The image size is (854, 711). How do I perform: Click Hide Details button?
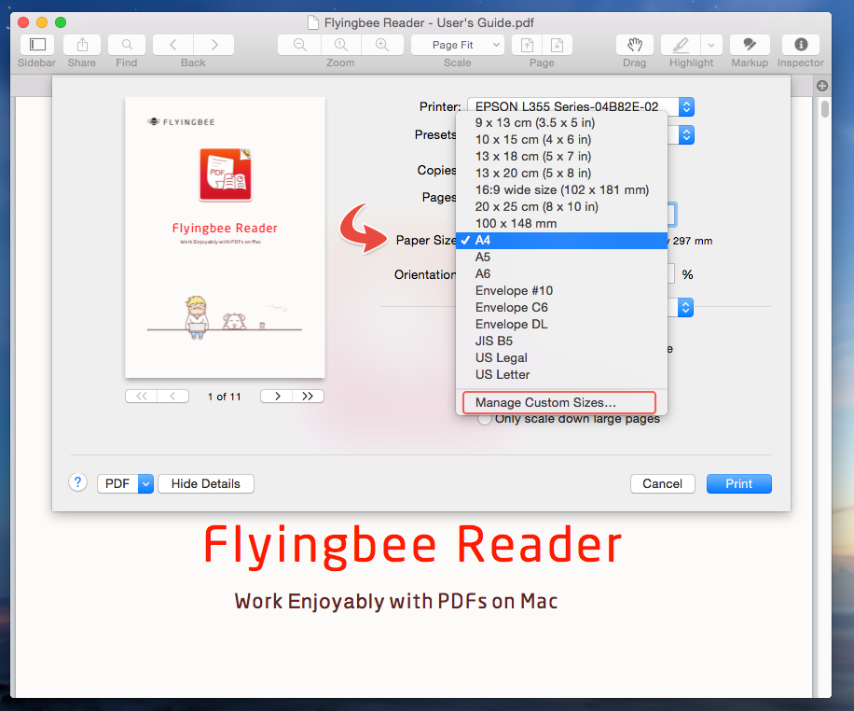click(x=206, y=483)
